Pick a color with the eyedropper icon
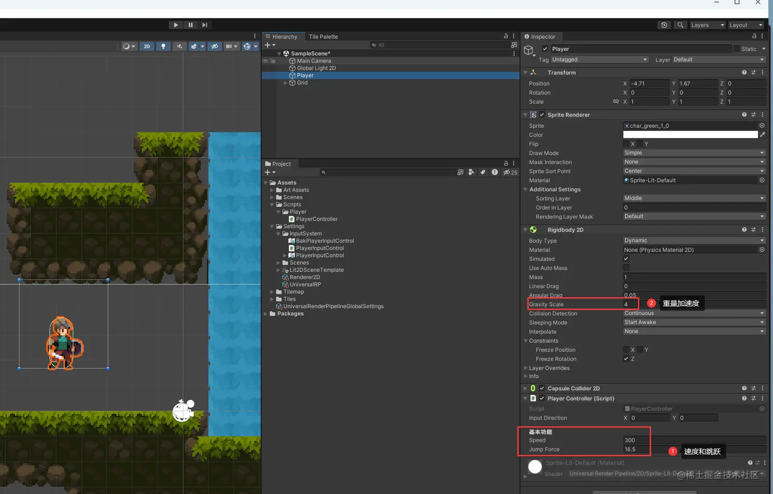 [762, 135]
